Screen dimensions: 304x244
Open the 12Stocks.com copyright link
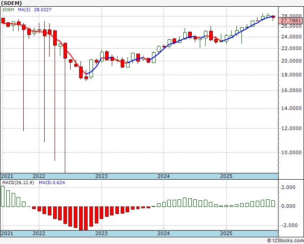285,241
